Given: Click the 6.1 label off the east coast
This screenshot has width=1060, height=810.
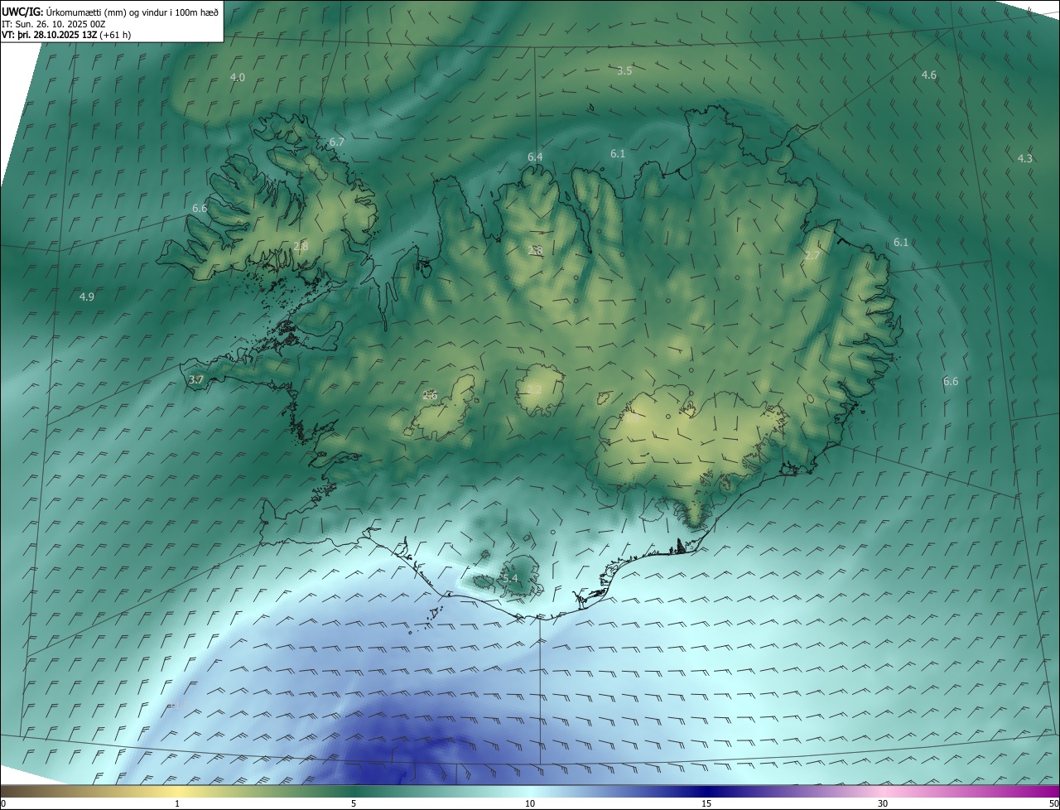Looking at the screenshot, I should coord(901,242).
